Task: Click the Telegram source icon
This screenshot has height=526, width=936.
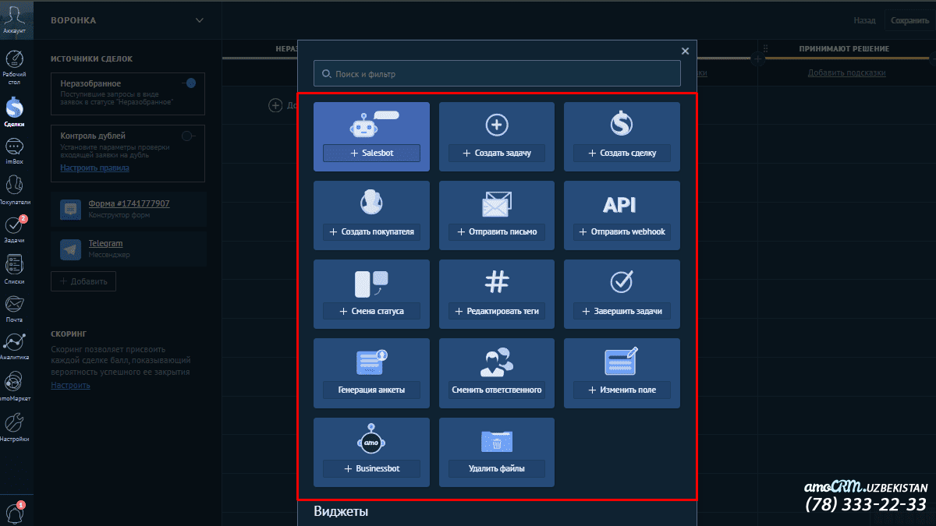Action: click(71, 249)
